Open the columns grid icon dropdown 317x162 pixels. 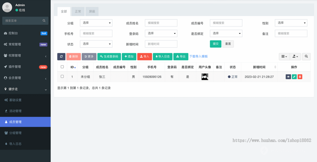pos(284,57)
